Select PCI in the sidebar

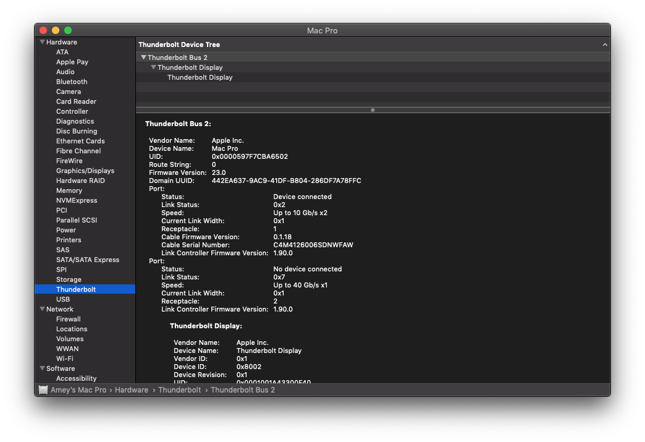coord(62,210)
